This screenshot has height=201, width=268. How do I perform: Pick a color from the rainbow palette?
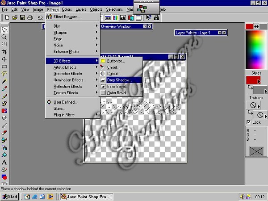tap(256, 50)
